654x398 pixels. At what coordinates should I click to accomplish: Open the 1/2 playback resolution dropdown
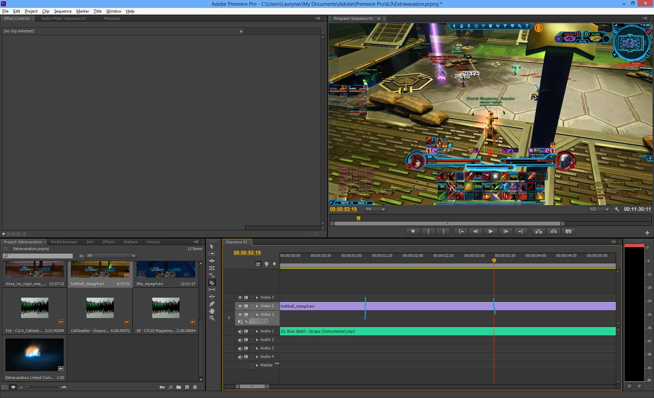coord(599,209)
